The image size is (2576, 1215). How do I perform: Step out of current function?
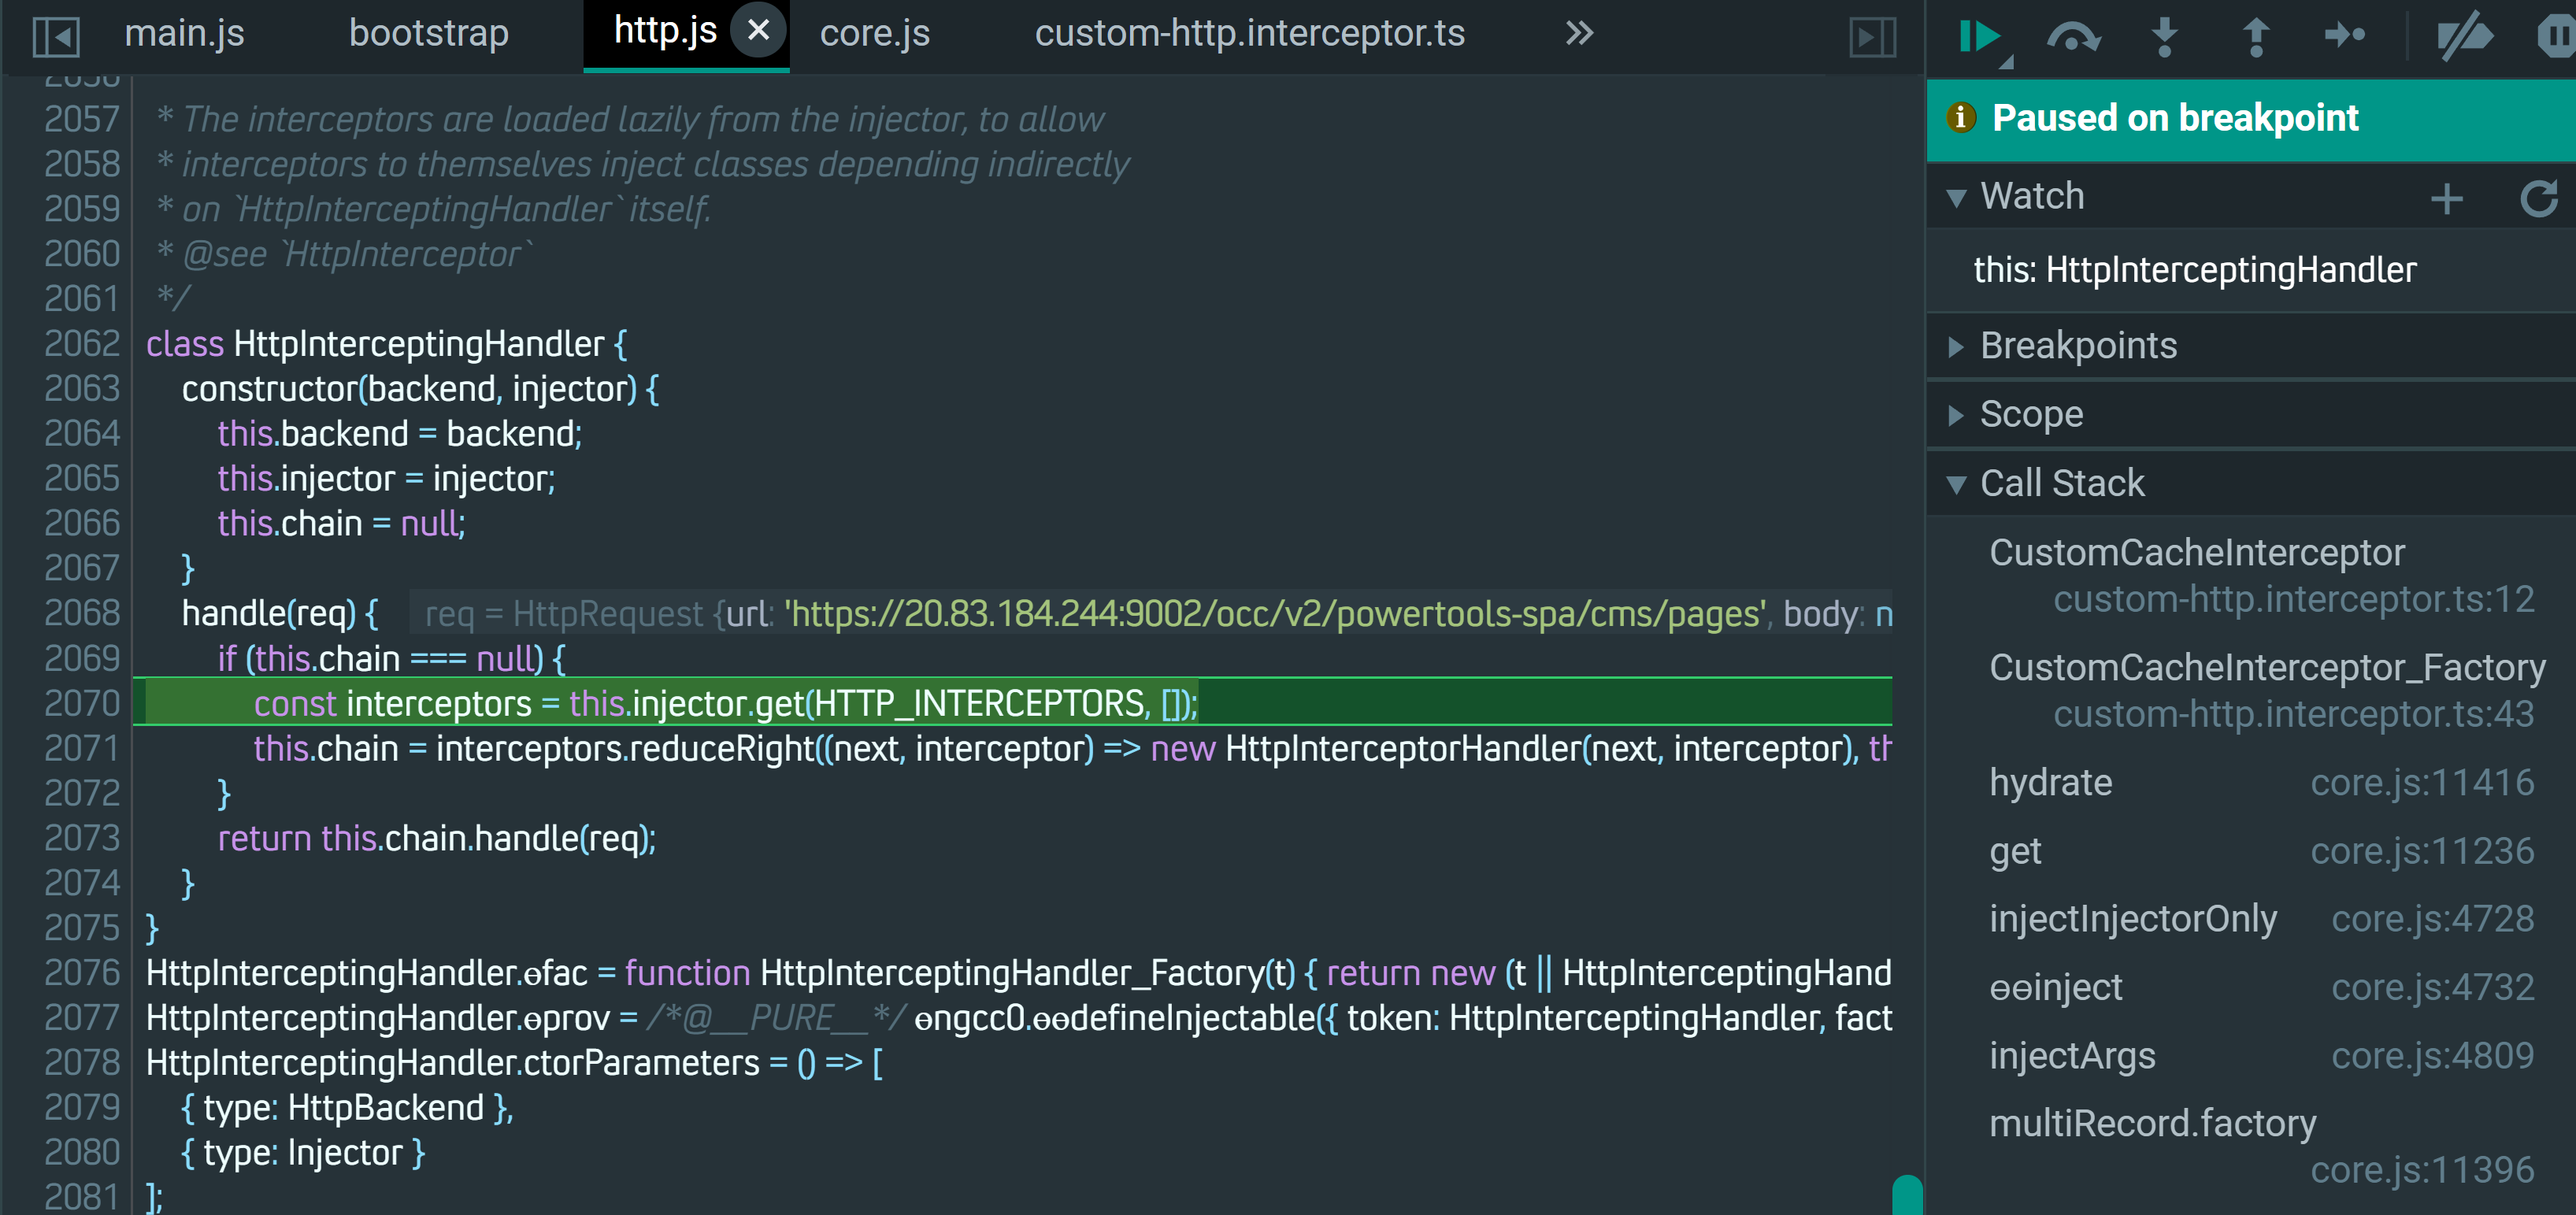[x=2255, y=37]
